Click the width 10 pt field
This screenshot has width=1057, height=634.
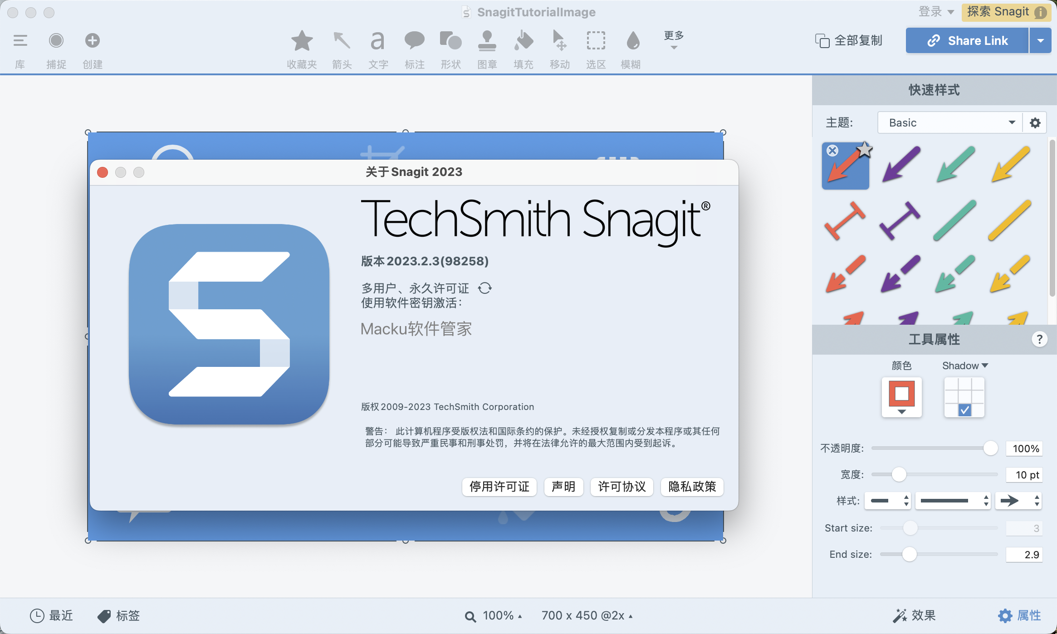[x=1025, y=475]
